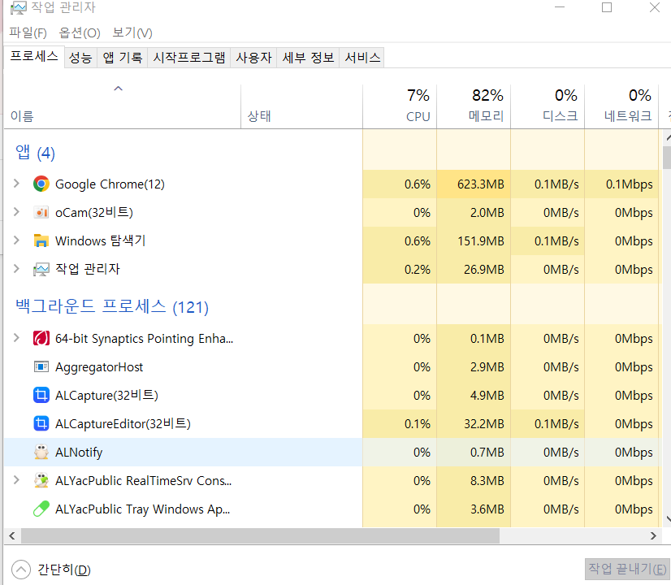Click Chrome's 623.3MB memory value

click(481, 184)
